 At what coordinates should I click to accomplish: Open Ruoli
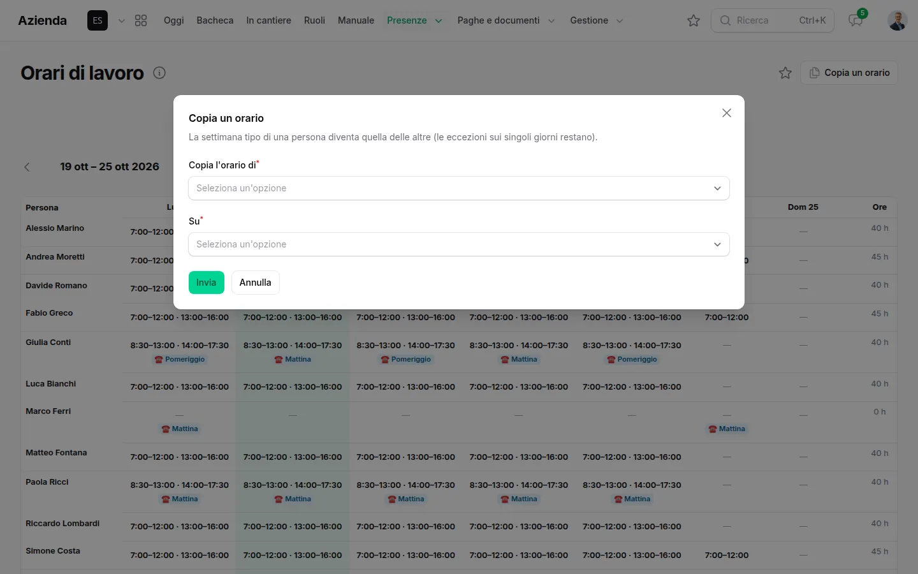point(314,20)
